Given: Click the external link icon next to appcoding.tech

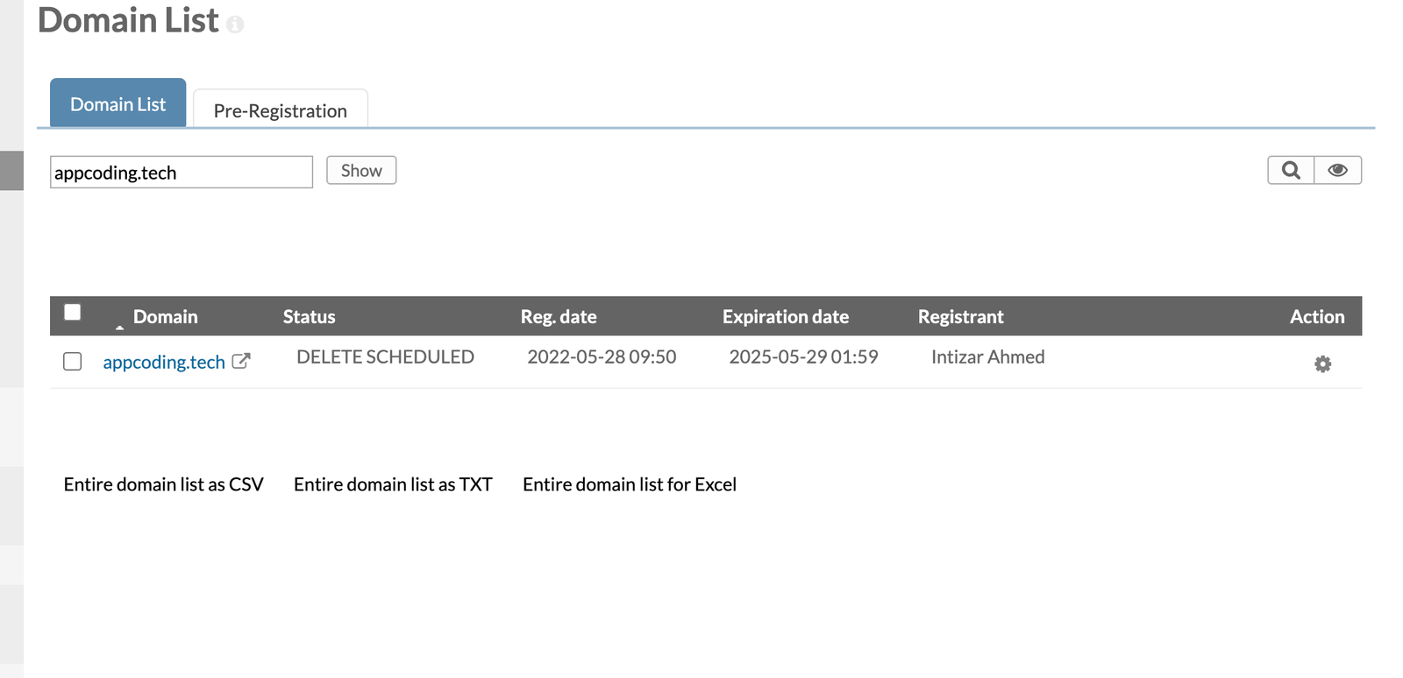Looking at the screenshot, I should (x=241, y=361).
